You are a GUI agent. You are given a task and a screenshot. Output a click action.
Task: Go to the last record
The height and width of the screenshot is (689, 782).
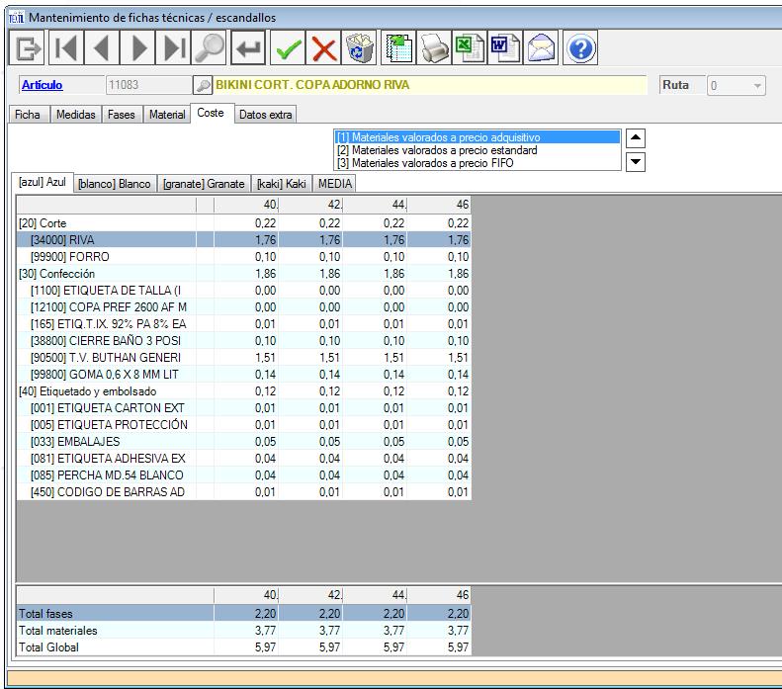(x=175, y=48)
